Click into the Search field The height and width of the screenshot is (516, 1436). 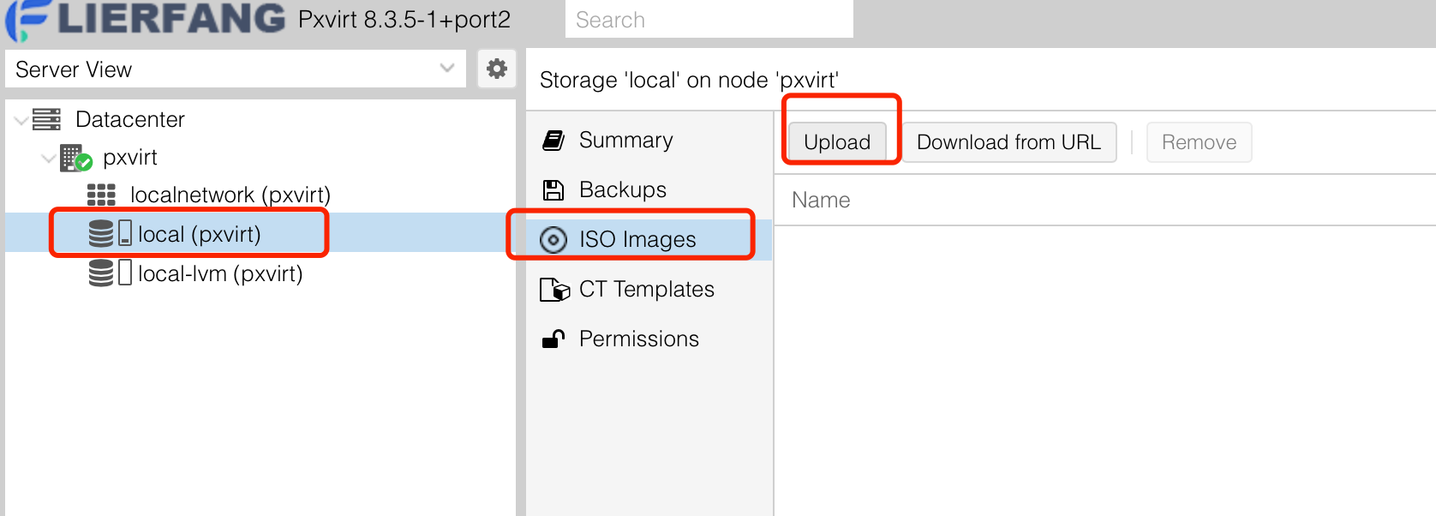[x=709, y=20]
